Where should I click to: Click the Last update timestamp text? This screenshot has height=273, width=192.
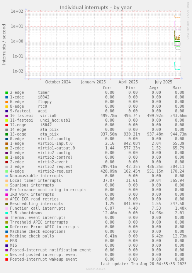pos(144,264)
